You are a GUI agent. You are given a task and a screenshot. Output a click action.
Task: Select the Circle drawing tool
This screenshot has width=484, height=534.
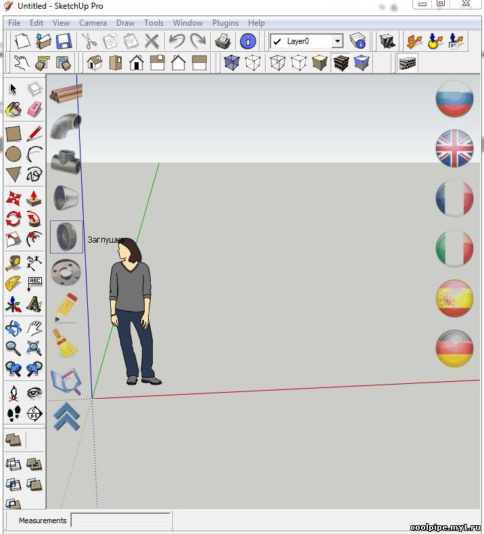tap(14, 154)
